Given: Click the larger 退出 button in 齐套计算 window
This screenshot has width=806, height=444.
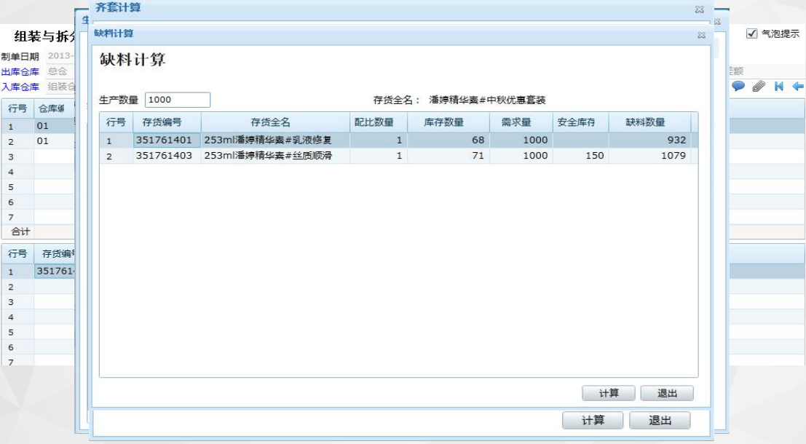Looking at the screenshot, I should [660, 421].
